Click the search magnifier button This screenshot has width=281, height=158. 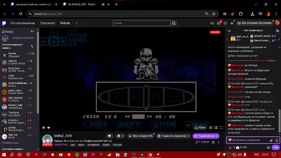pyautogui.click(x=174, y=23)
